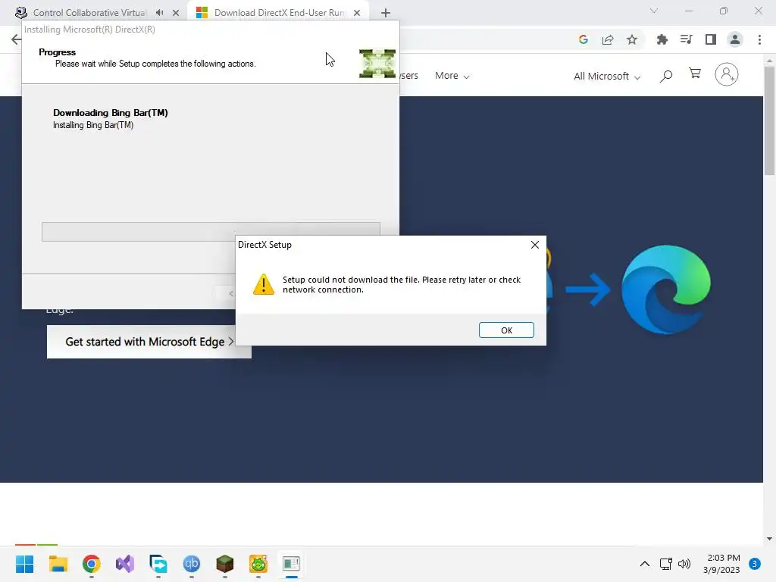This screenshot has width=776, height=582.
Task: Open the volume tray icon
Action: pyautogui.click(x=684, y=564)
